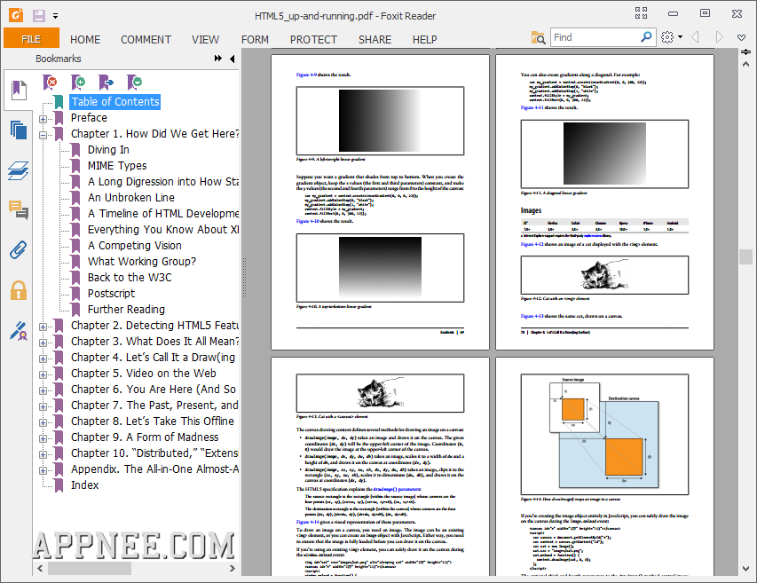This screenshot has height=583, width=757.
Task: Click the drawImage() parameters link in document
Action: point(397,489)
